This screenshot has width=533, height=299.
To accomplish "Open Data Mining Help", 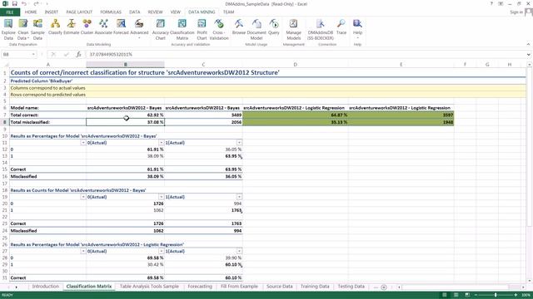I will tap(357, 28).
